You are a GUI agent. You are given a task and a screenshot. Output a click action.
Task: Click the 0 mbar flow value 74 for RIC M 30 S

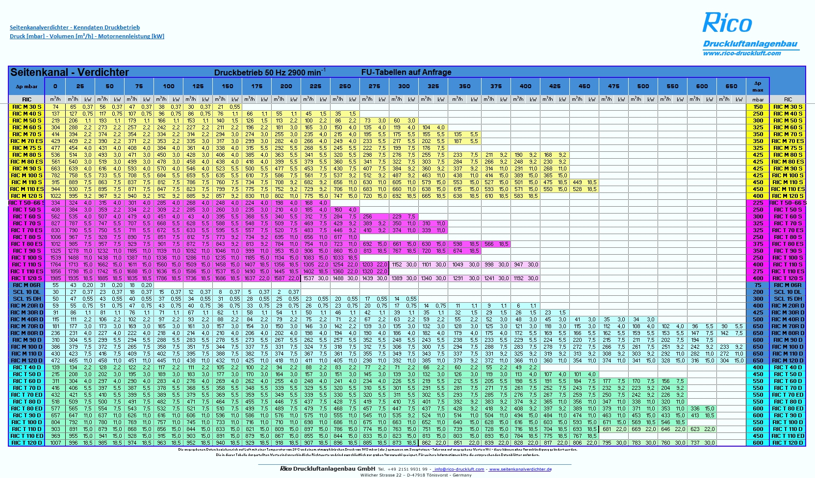pyautogui.click(x=55, y=107)
